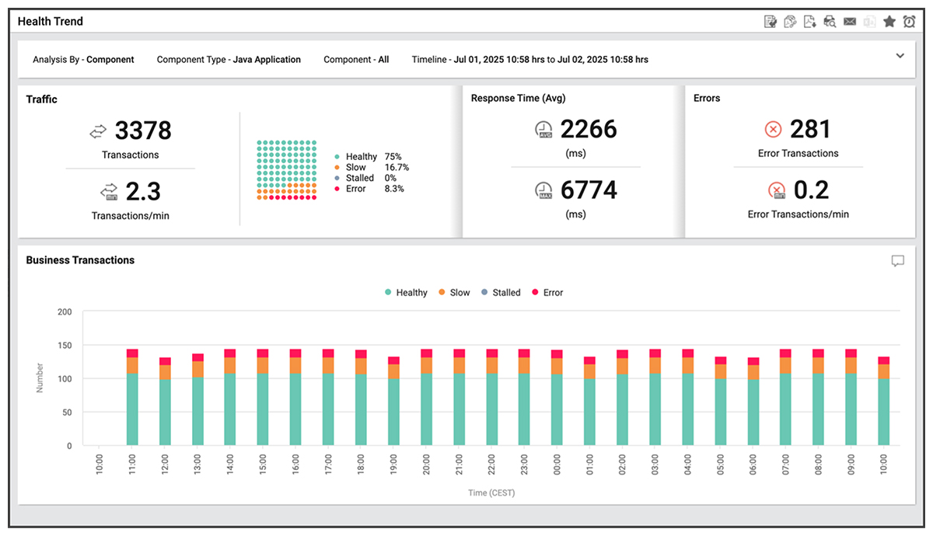The width and height of the screenshot is (933, 536).
Task: Expand the filter criteria panel chevron
Action: coord(900,56)
